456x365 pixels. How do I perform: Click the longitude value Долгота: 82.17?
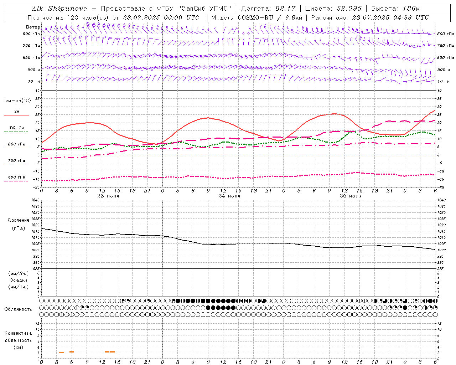[x=268, y=9]
